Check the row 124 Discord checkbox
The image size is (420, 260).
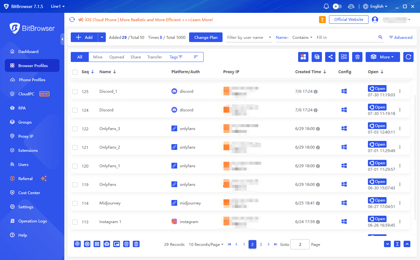tap(75, 110)
